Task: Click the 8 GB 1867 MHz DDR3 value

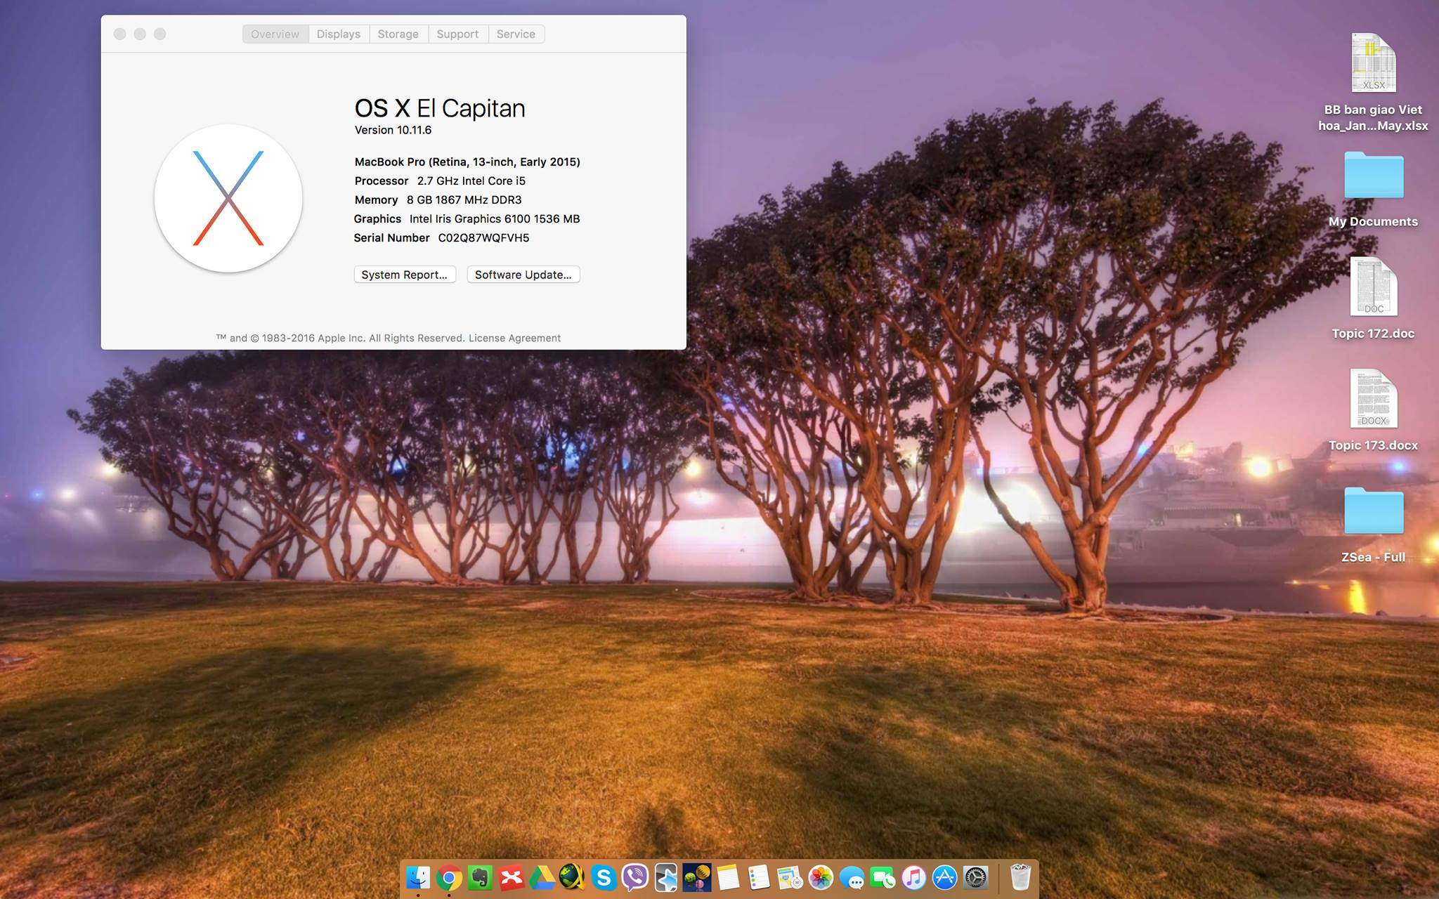Action: tap(464, 199)
